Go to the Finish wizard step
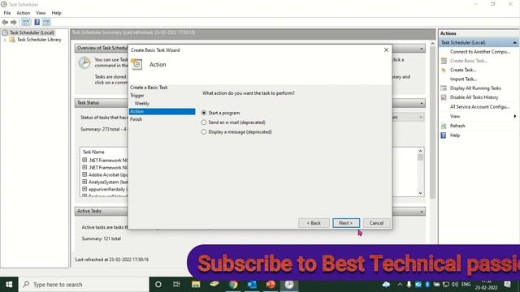520x292 pixels. click(x=136, y=119)
